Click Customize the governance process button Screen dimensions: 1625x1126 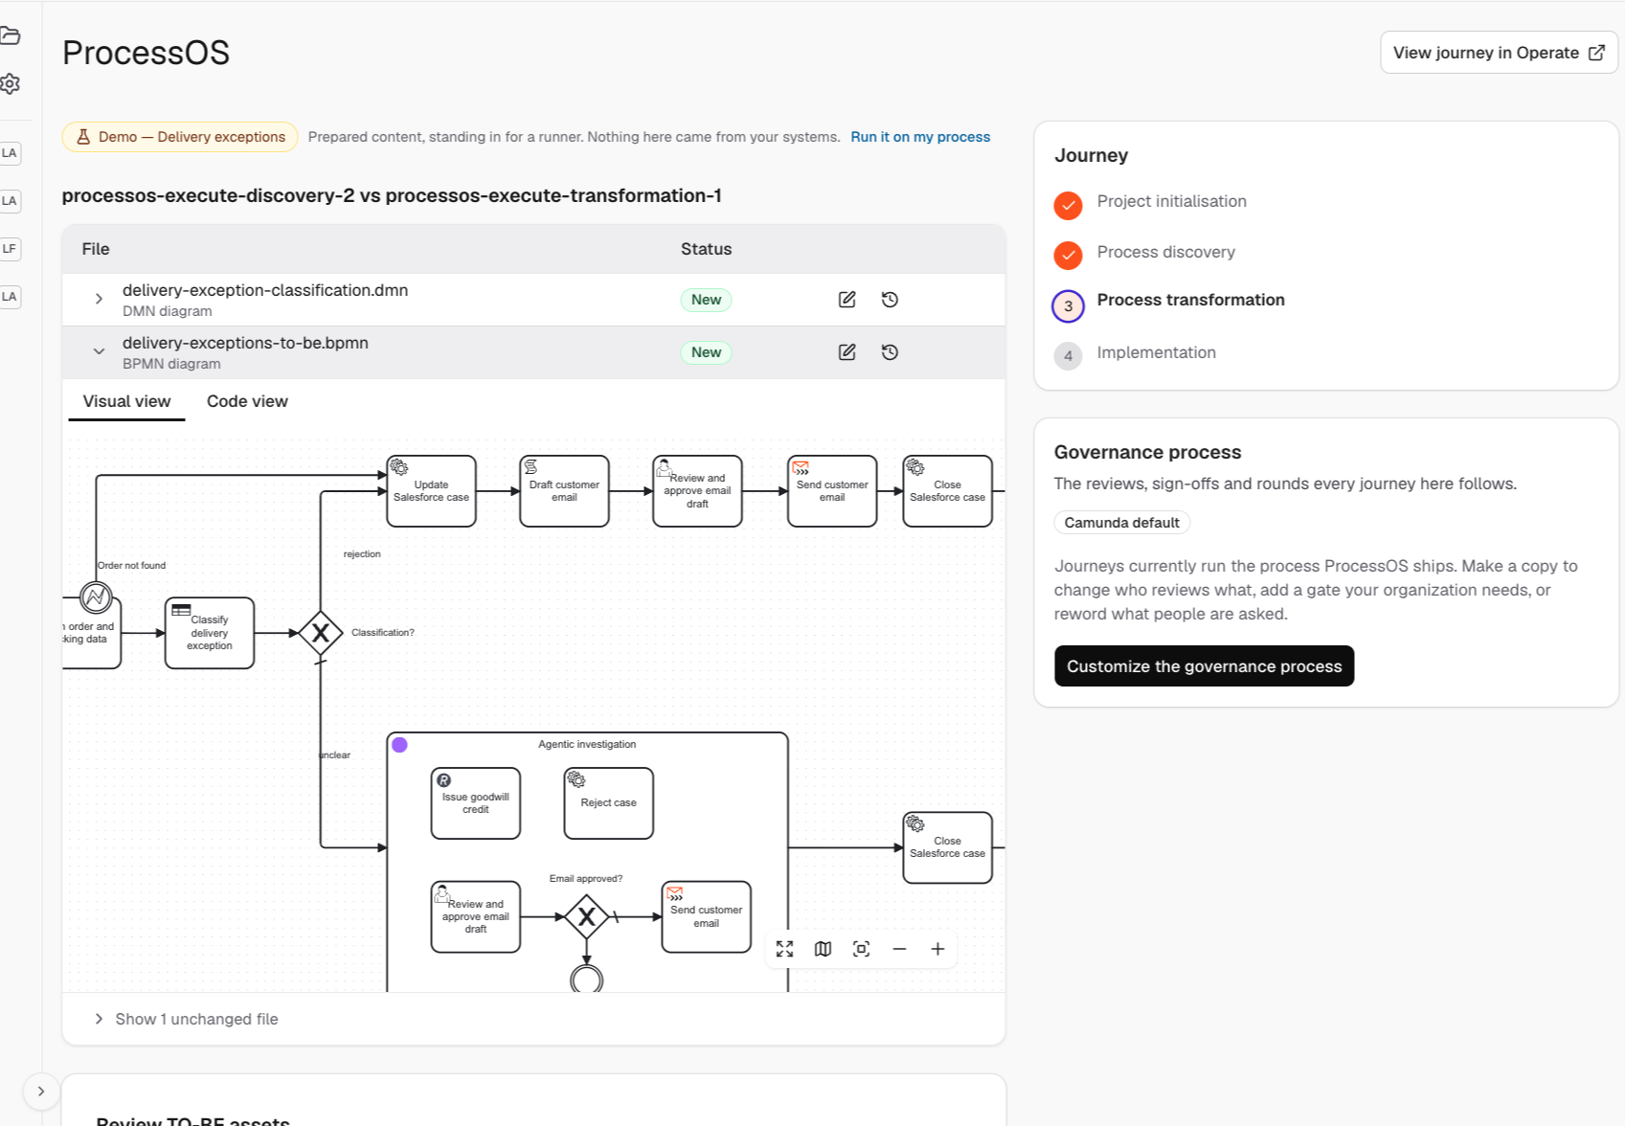click(1204, 666)
